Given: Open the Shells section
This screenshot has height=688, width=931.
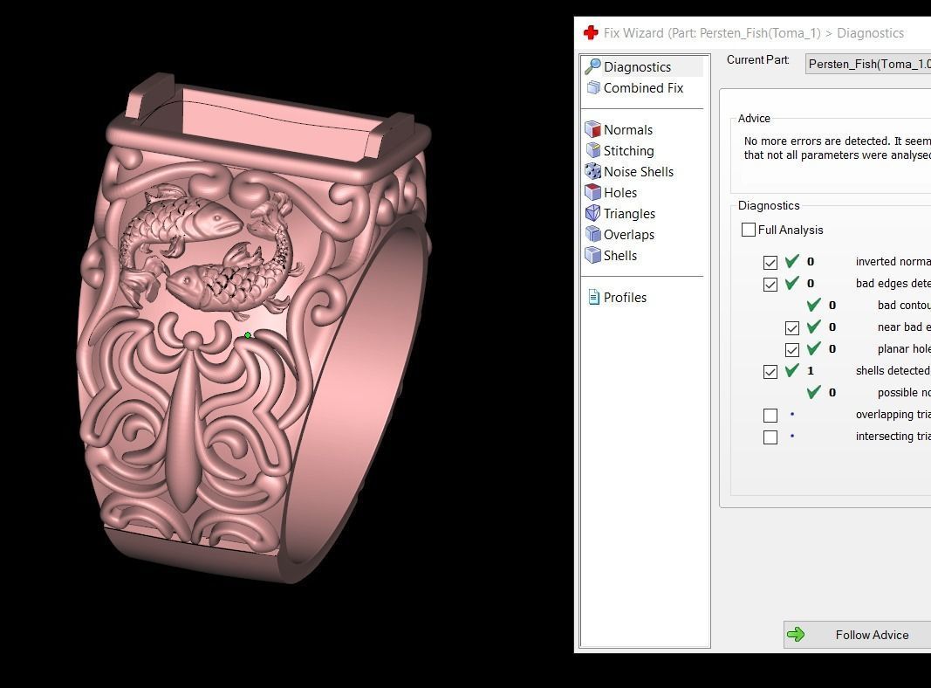Looking at the screenshot, I should coord(620,256).
